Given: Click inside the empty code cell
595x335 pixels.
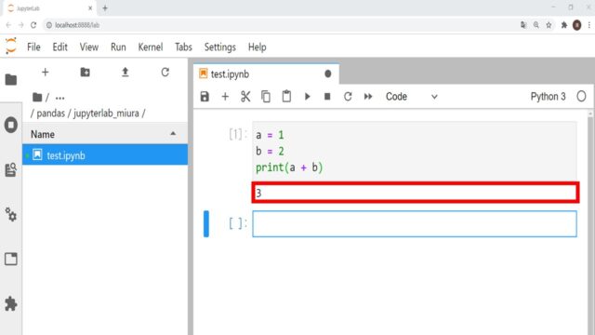Looking at the screenshot, I should (415, 223).
